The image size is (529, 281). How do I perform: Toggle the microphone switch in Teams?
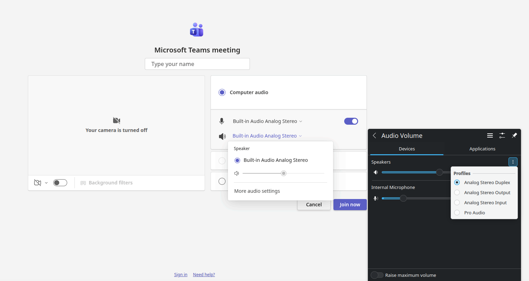point(351,121)
